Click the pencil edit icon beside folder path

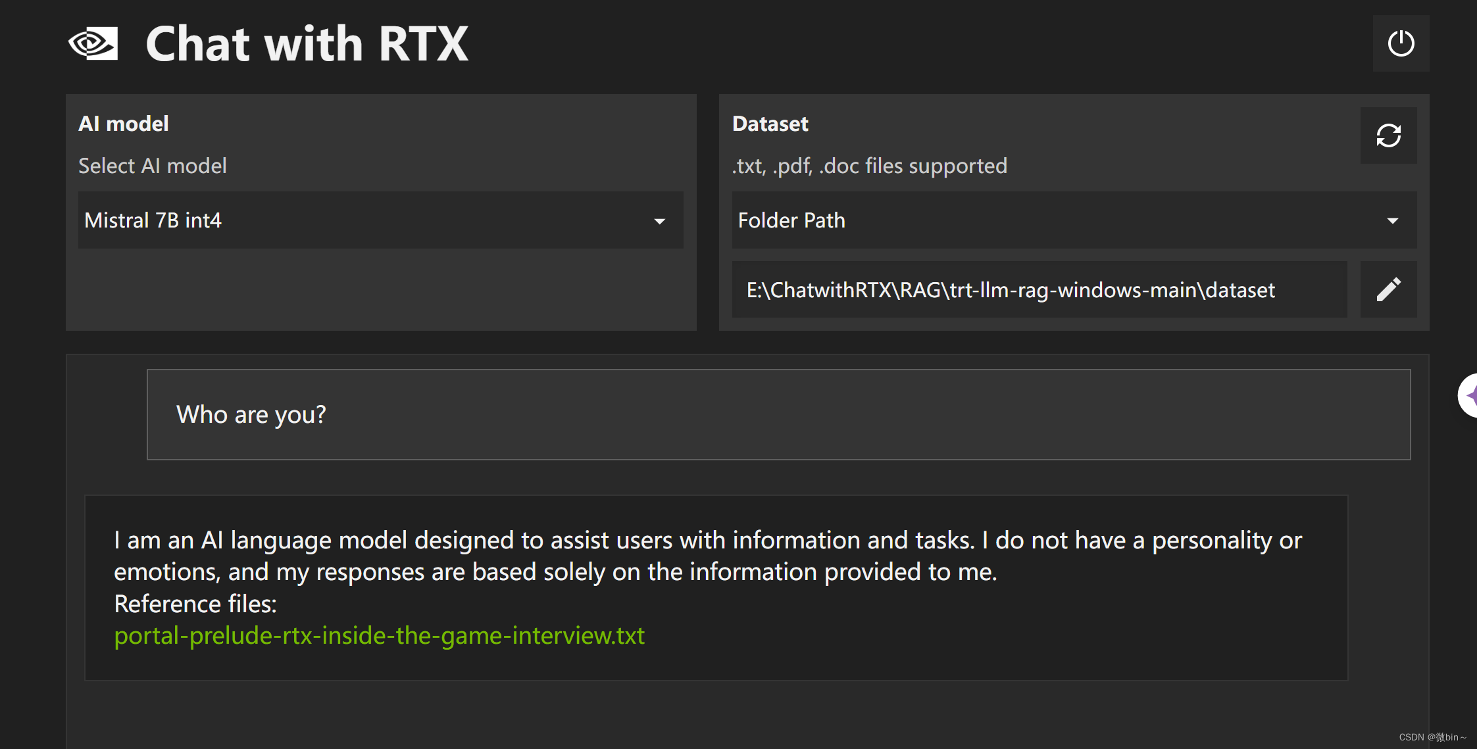tap(1388, 289)
